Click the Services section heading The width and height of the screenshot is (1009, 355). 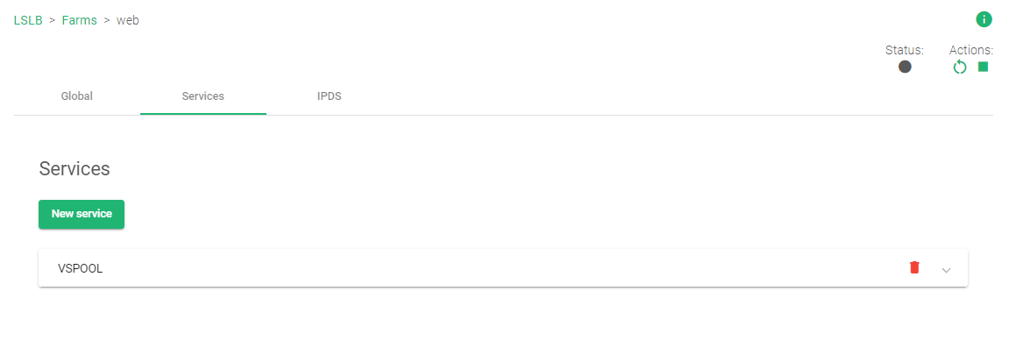75,169
